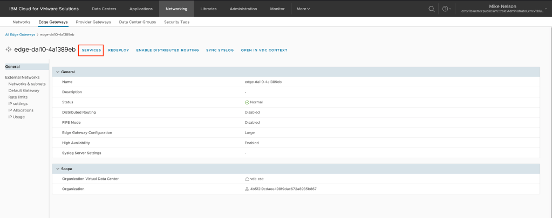
Task: Click the search magnifier icon
Action: (x=431, y=9)
